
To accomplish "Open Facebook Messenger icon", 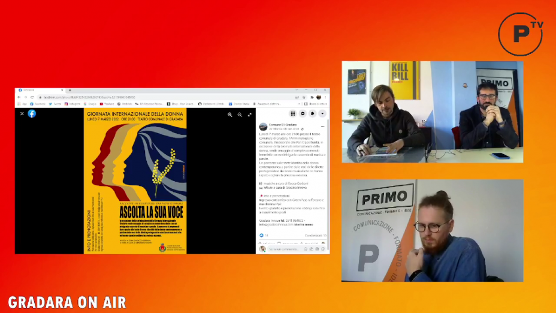I will (303, 113).
